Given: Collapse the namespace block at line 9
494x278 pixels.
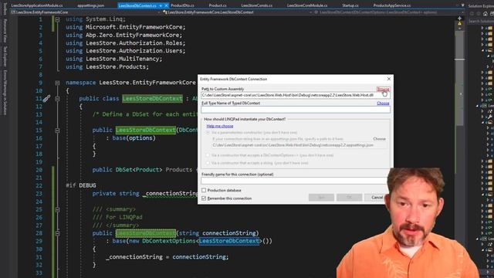Looking at the screenshot, I should 57,83.
